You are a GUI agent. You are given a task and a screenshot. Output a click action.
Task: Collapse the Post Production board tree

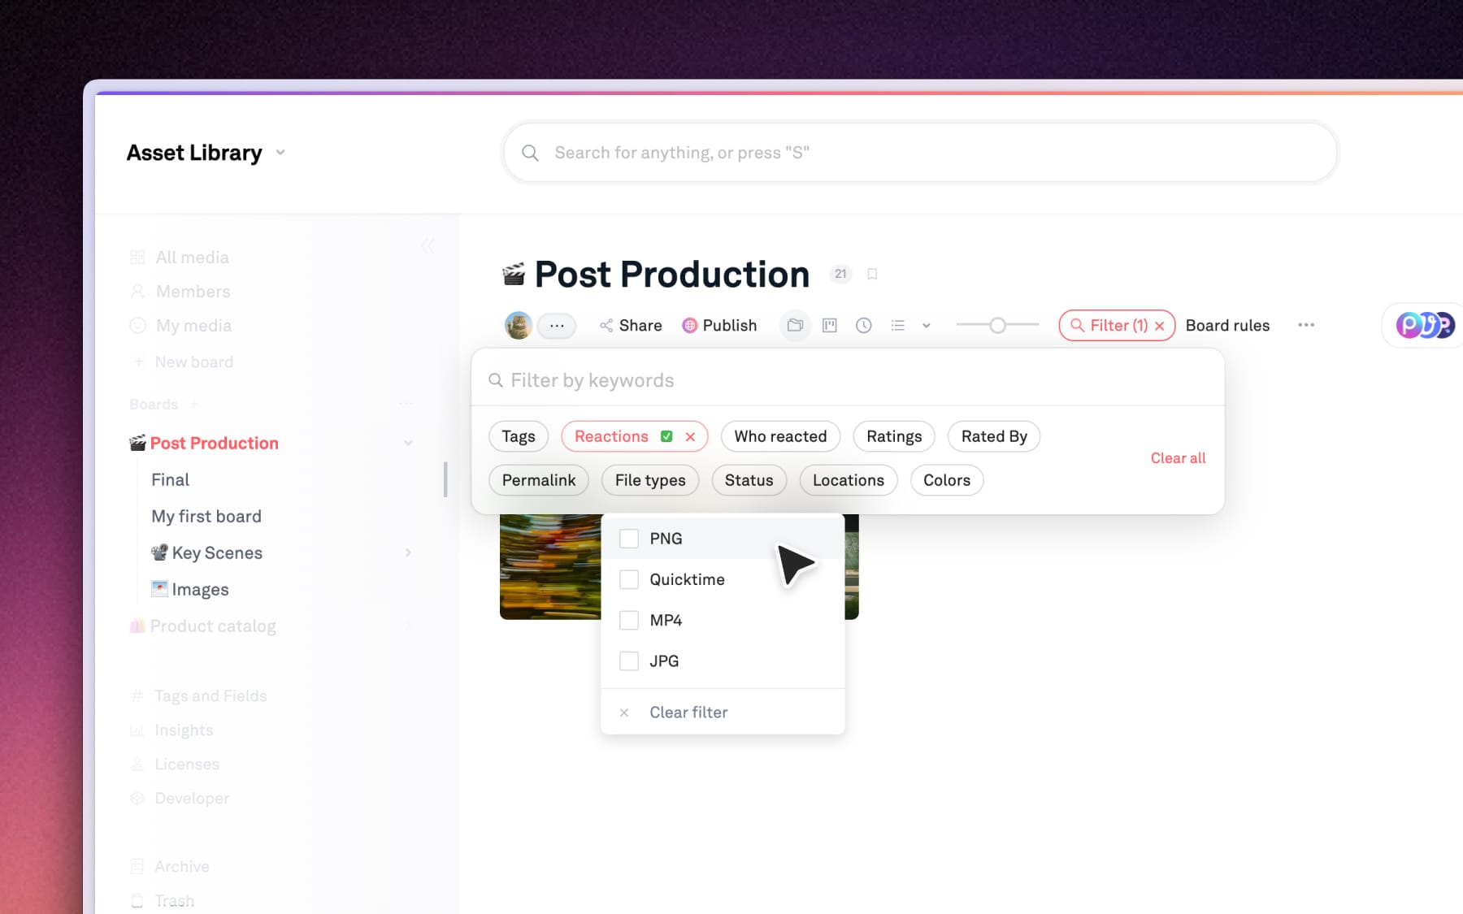[x=408, y=443]
